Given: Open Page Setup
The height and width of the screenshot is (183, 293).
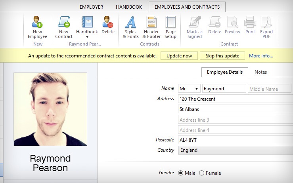Looking at the screenshot, I should [170, 27].
